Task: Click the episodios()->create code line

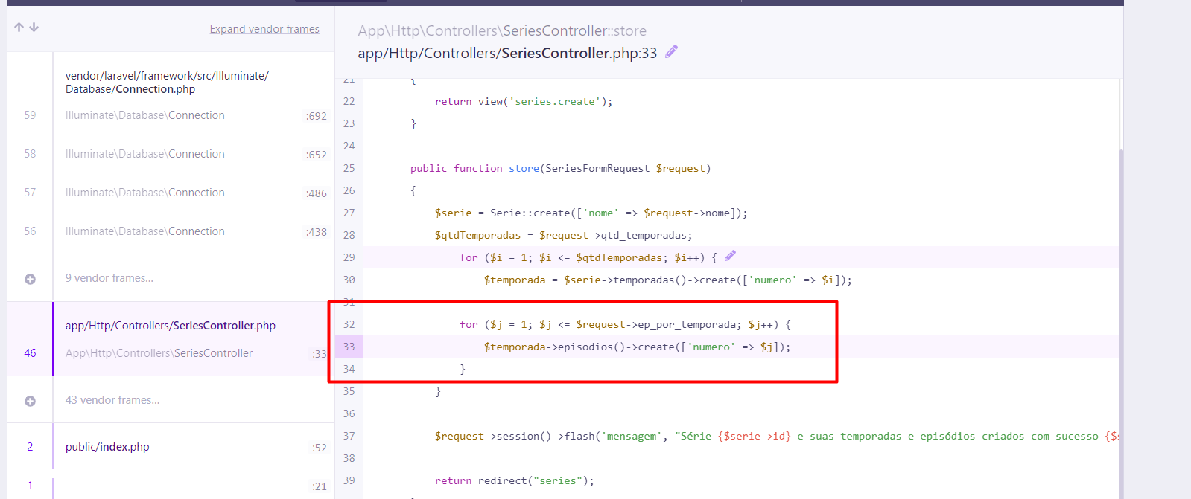Action: 637,347
